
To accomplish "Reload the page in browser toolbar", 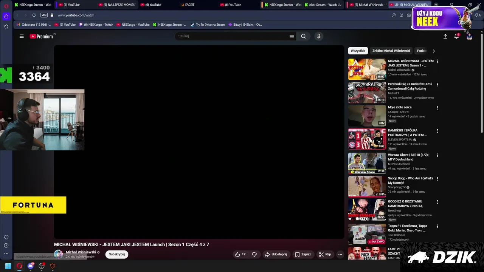I will tap(34, 15).
